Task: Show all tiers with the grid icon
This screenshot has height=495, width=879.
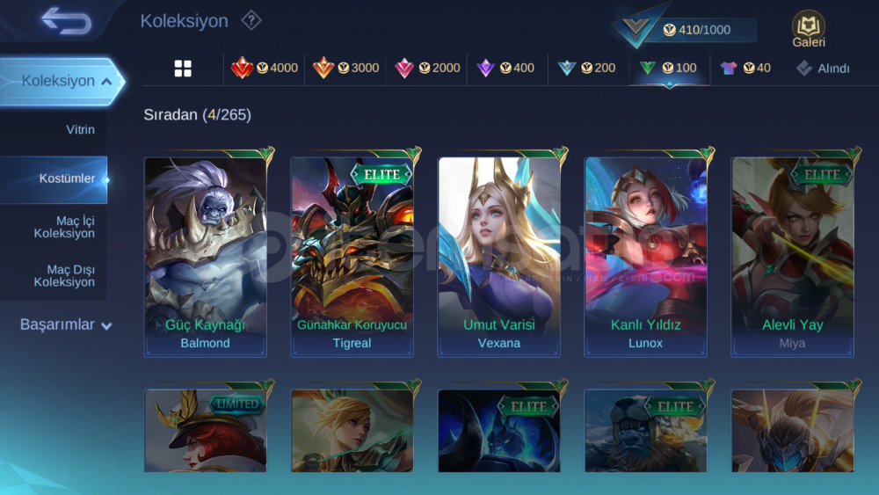Action: coord(183,69)
